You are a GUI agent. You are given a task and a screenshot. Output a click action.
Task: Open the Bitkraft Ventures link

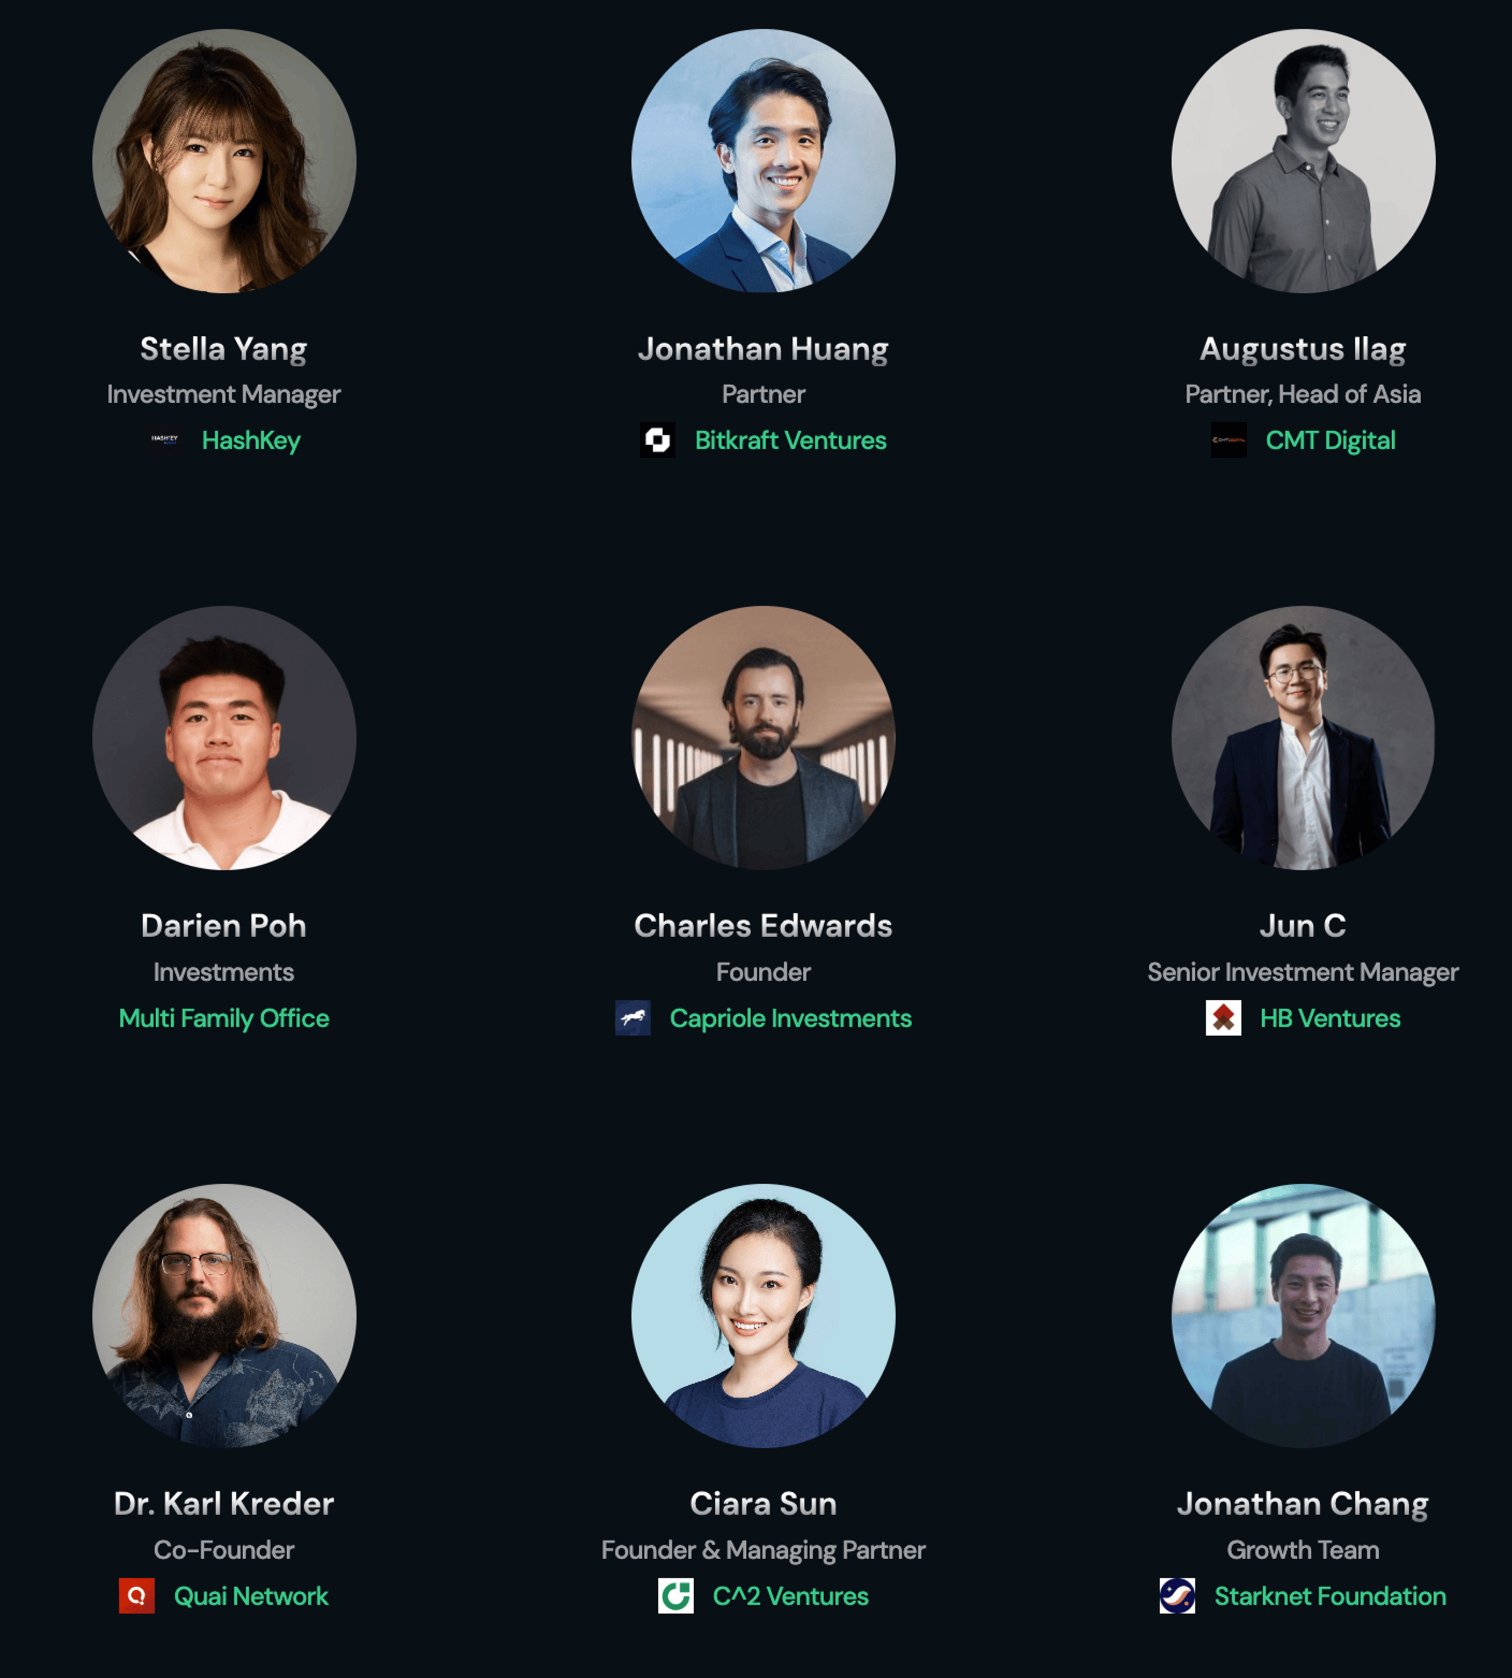(x=790, y=440)
